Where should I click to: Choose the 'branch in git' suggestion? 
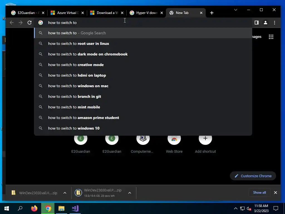click(x=143, y=96)
